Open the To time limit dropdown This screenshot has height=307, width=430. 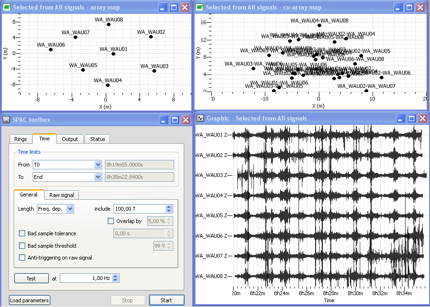pos(98,177)
